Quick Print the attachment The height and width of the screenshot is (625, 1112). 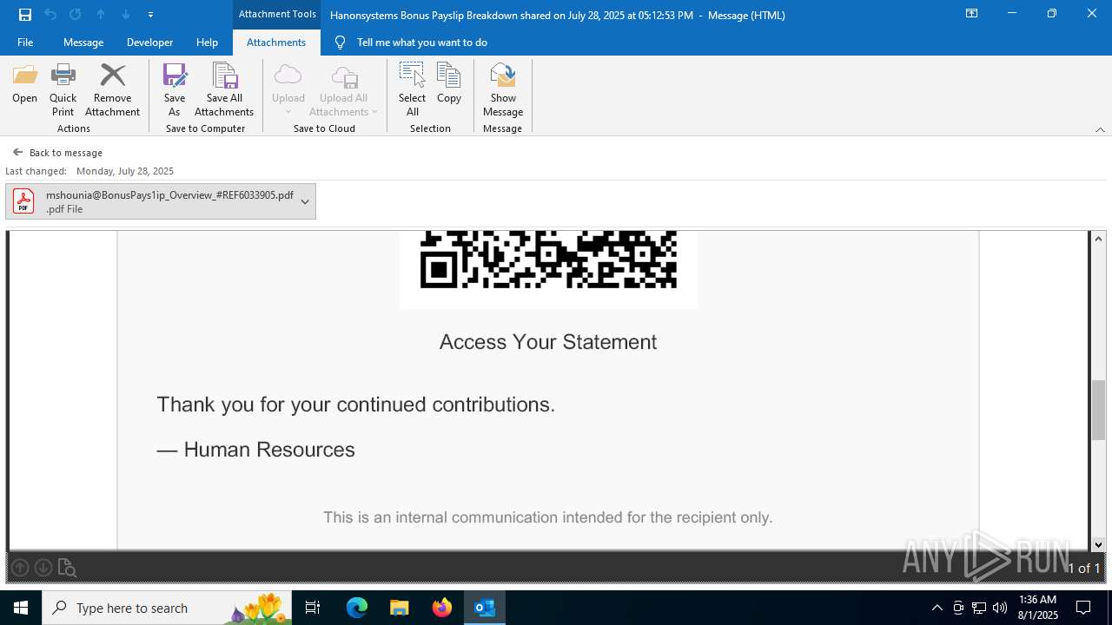click(x=63, y=90)
